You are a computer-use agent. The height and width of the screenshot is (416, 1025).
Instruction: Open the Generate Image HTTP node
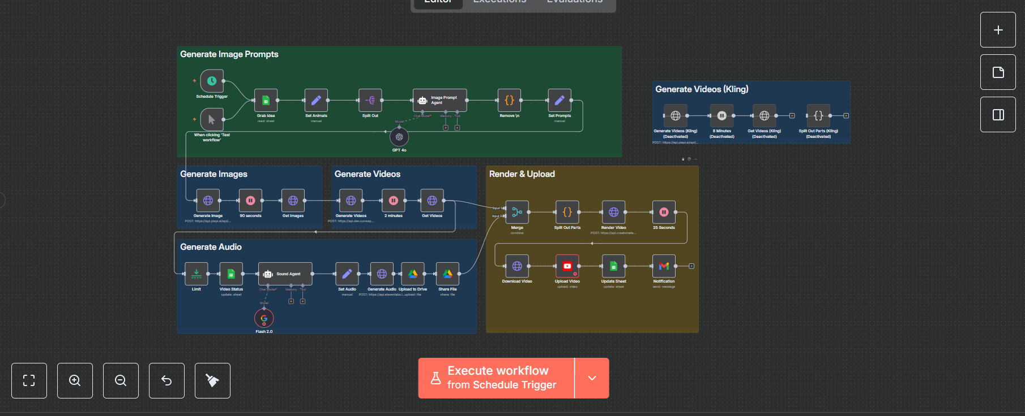click(x=208, y=200)
